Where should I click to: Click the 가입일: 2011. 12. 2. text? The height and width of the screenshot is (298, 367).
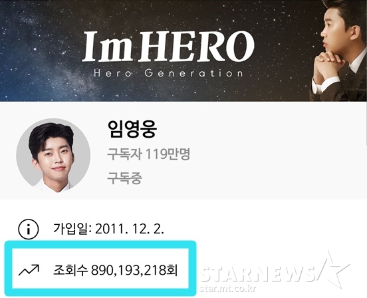tap(108, 229)
